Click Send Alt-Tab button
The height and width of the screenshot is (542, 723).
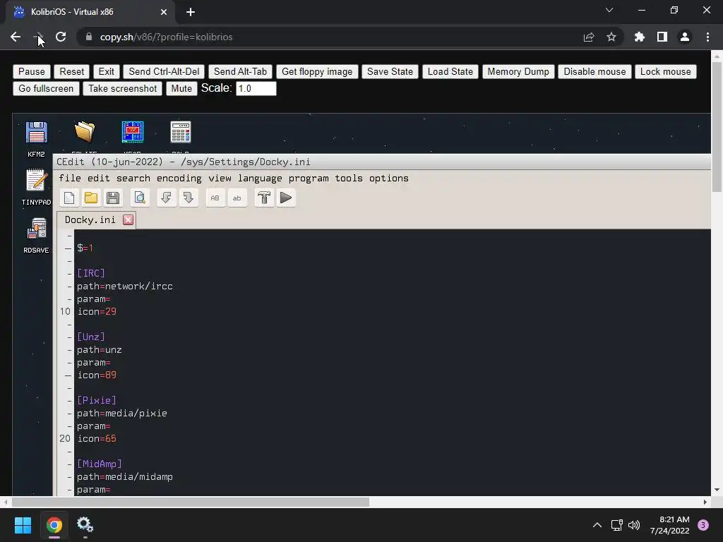[240, 71]
